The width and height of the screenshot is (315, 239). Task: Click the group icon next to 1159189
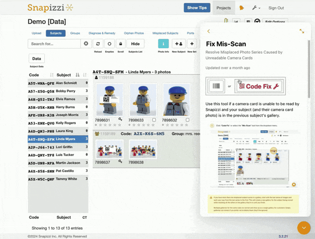tap(97, 134)
